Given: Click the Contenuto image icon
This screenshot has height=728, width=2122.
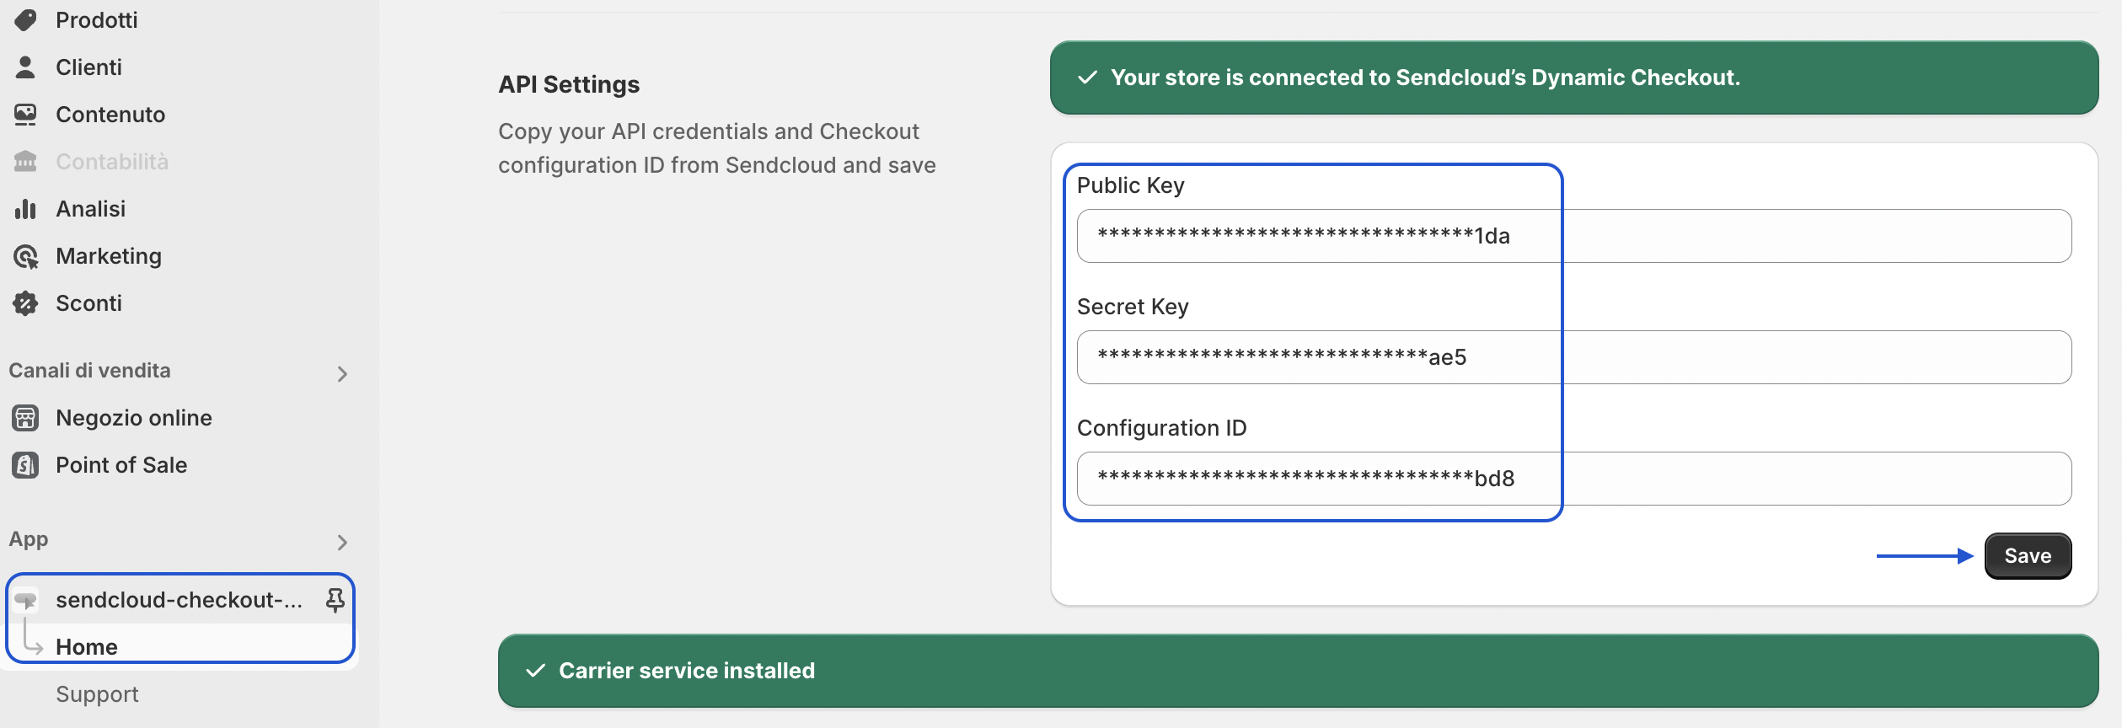Looking at the screenshot, I should pos(25,115).
